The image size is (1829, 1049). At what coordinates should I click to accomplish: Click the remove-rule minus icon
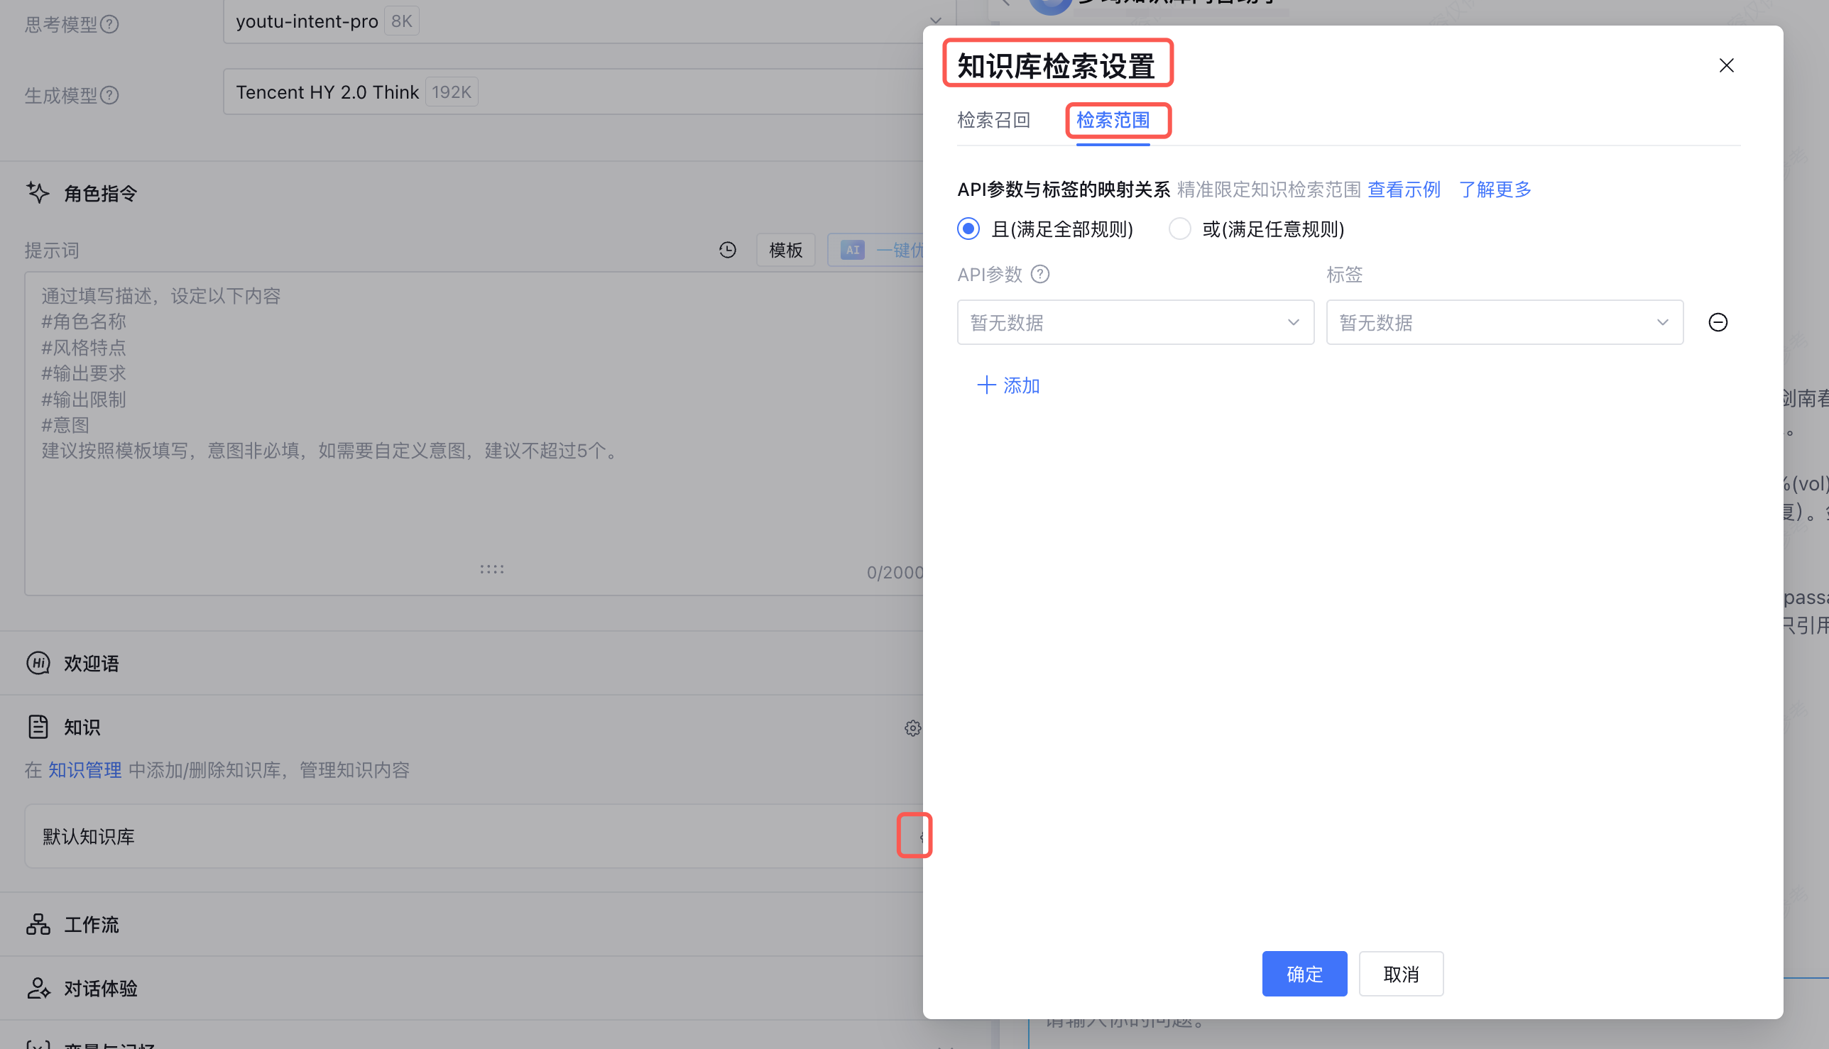tap(1718, 322)
